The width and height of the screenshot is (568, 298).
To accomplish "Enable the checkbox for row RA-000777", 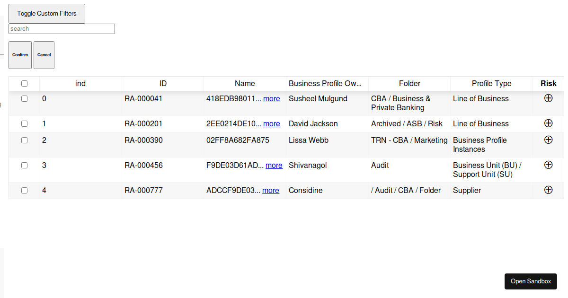I will pos(24,190).
